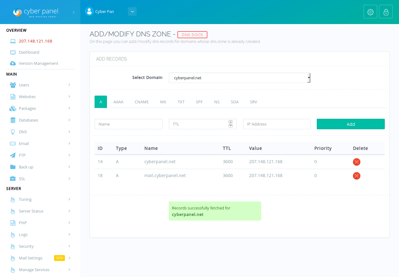
Task: Open the 207.148.121.168 overview link
Action: 36,41
